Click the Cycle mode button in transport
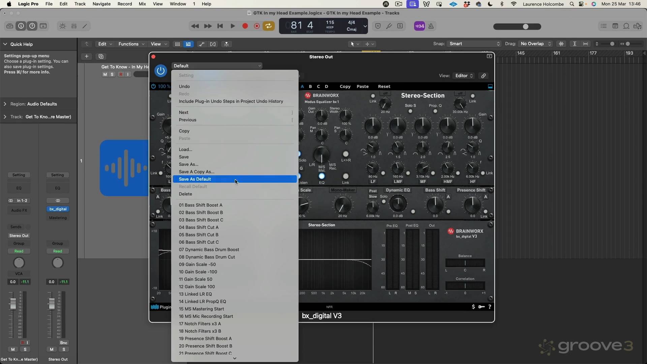Screen dimensions: 647x364 (269, 26)
